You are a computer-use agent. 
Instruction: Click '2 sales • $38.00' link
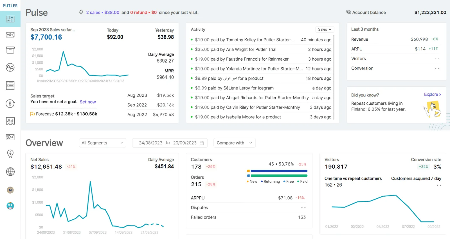point(103,12)
